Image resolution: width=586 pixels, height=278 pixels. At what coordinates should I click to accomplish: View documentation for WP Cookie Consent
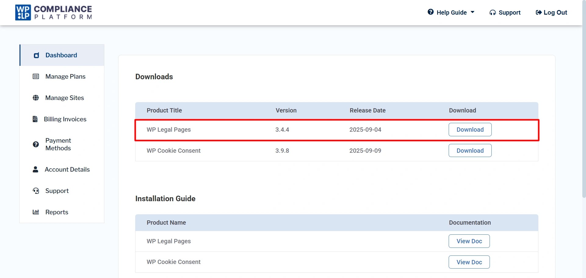469,262
